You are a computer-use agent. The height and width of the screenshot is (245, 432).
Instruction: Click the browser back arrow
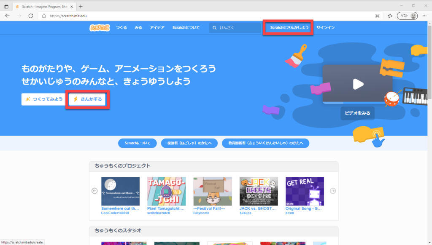point(7,16)
